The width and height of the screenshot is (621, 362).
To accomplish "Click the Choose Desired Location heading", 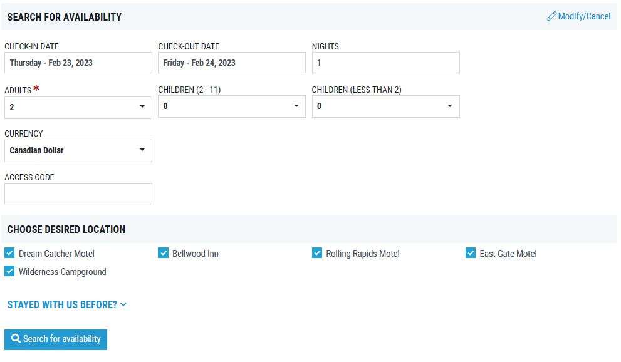I will coord(66,229).
